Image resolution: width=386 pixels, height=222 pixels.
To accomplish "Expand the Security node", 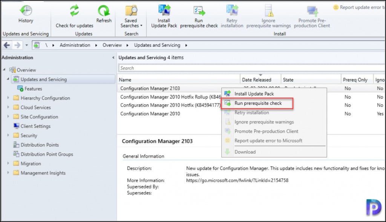I will click(x=8, y=135).
